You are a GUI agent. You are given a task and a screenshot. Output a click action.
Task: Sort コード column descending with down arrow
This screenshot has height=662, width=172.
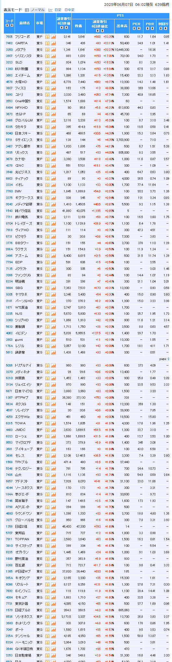click(12, 25)
